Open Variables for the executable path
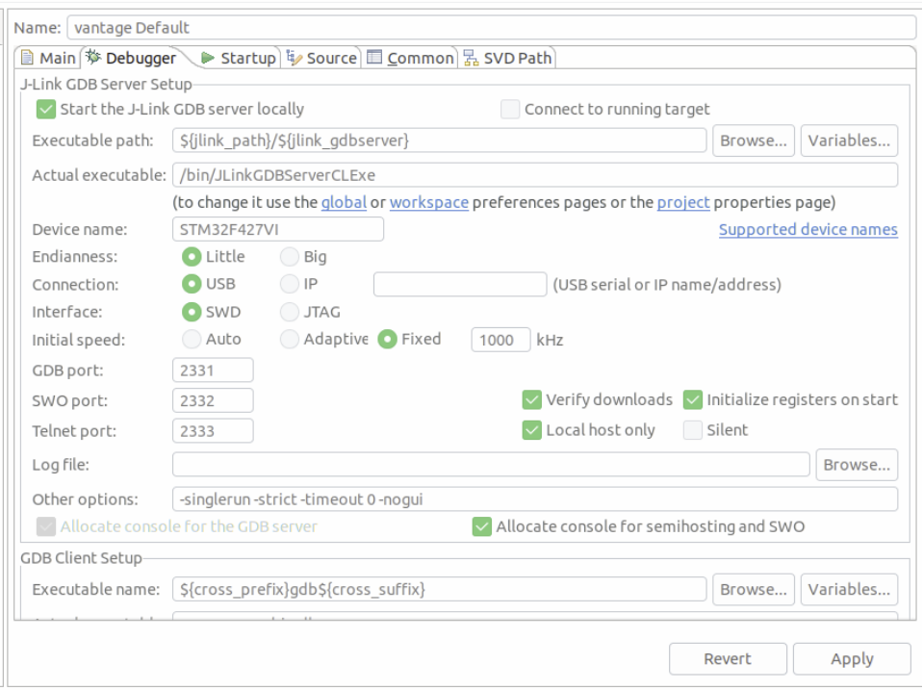Viewport: 923px width, 690px height. pyautogui.click(x=848, y=141)
